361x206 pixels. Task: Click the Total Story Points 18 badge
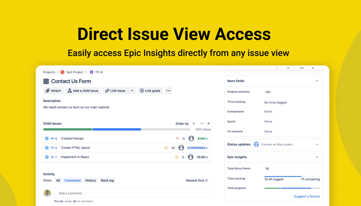coord(267,169)
